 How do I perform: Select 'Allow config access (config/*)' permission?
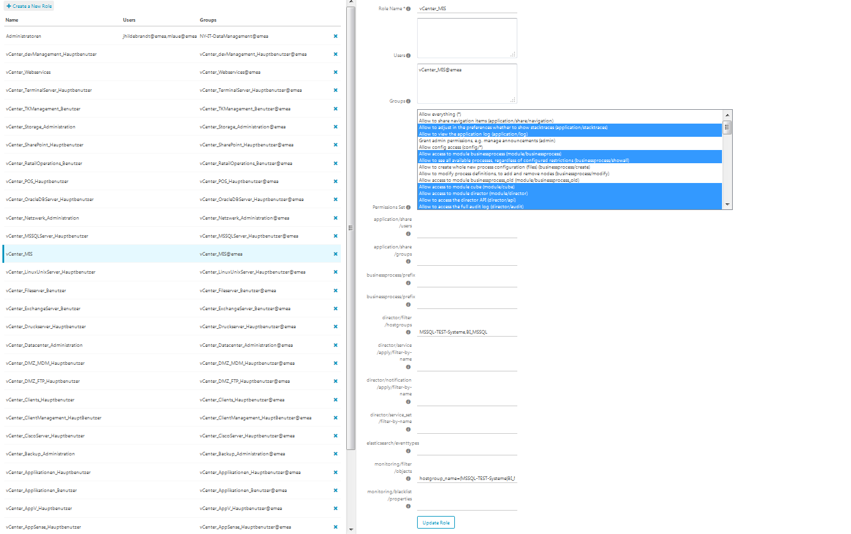click(x=570, y=147)
